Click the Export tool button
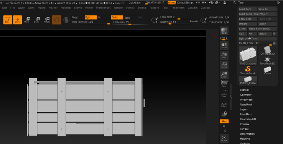283x144 pixels. click(x=267, y=24)
